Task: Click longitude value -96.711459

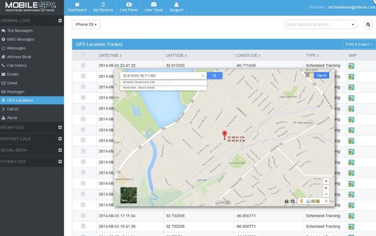Action: click(245, 66)
